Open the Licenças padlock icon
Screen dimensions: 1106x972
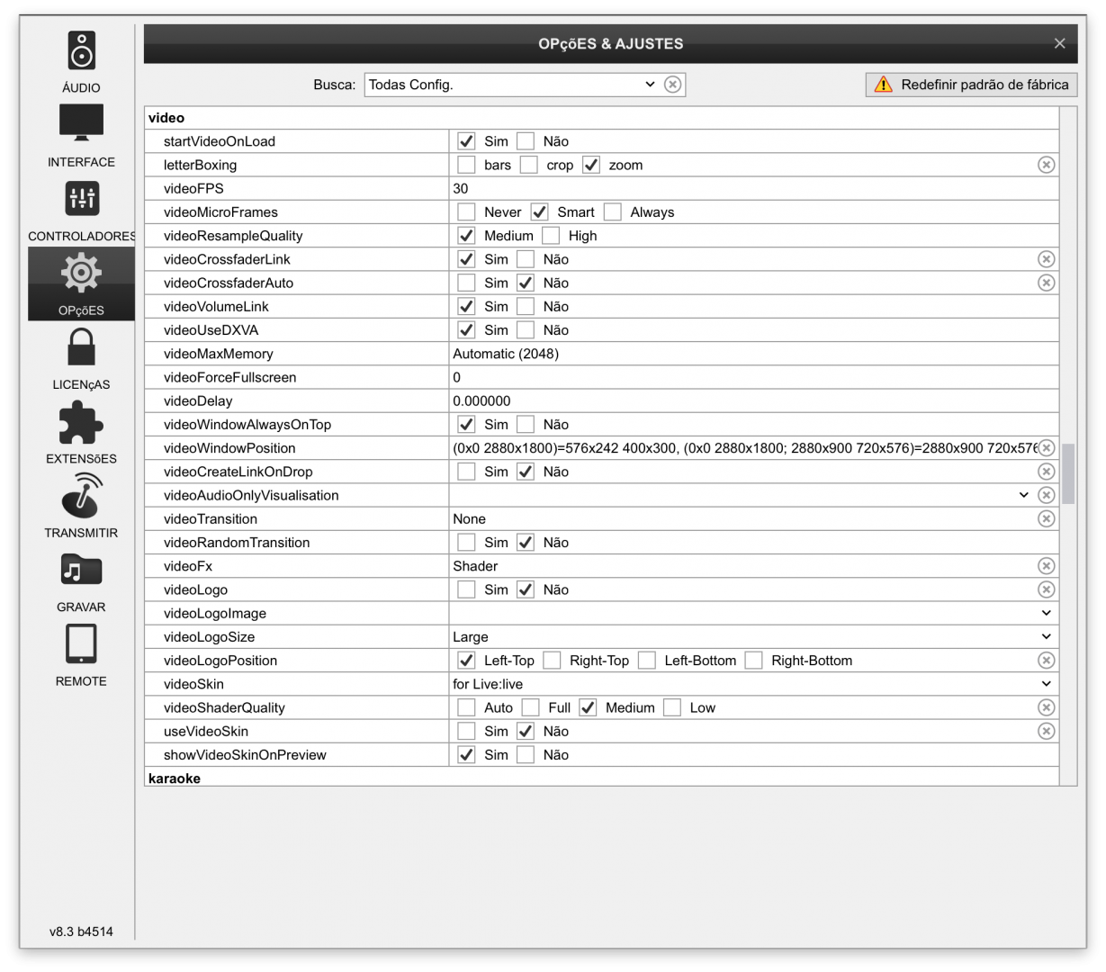click(81, 347)
